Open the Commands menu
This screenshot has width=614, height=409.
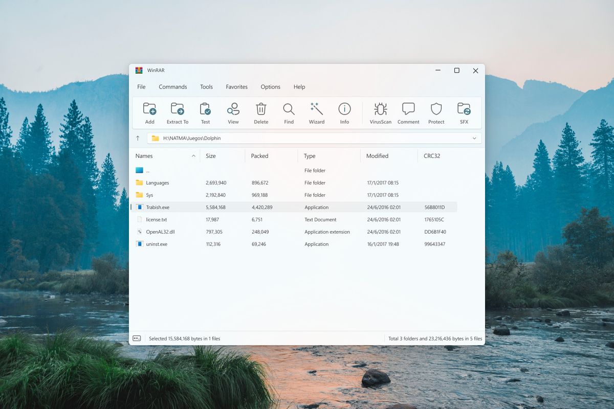tap(173, 87)
